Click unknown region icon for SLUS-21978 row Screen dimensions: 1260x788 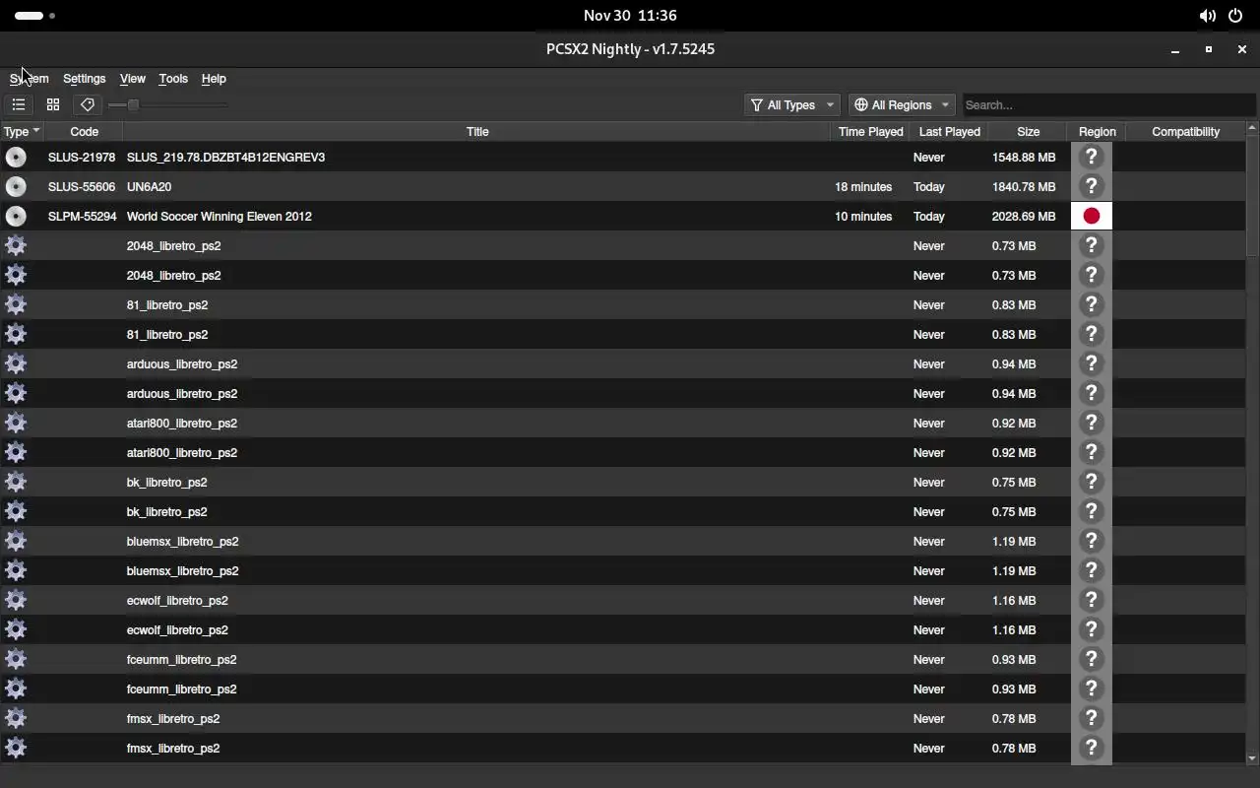[x=1091, y=157]
